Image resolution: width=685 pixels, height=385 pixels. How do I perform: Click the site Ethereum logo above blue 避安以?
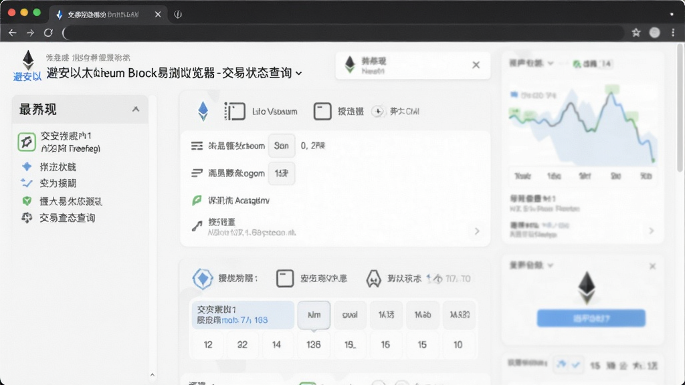click(x=28, y=59)
